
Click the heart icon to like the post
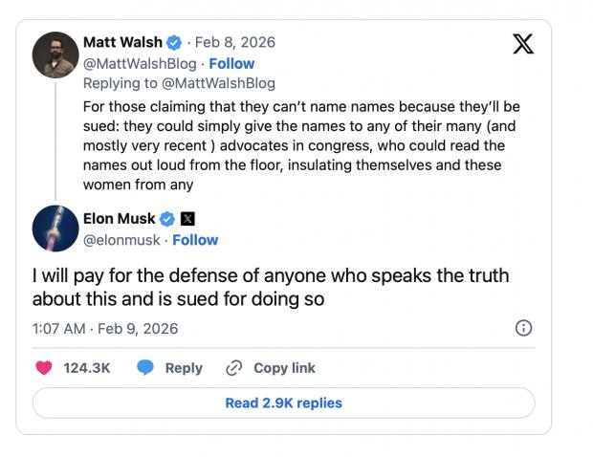43,368
